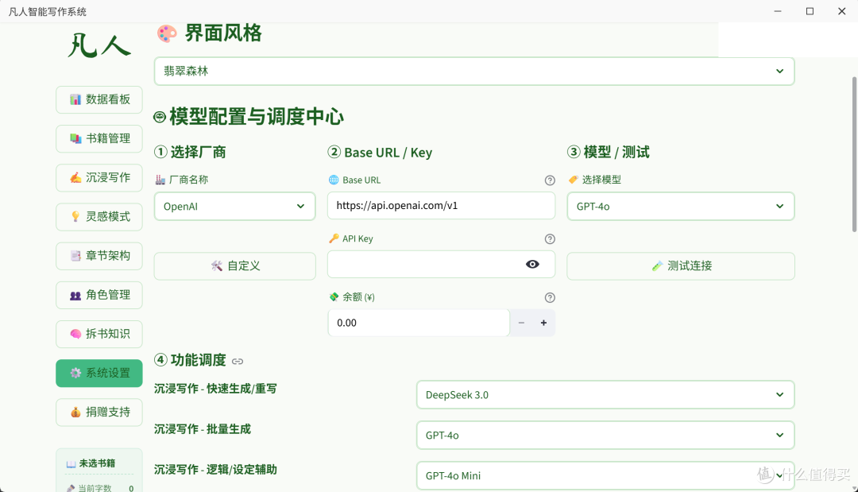Image resolution: width=858 pixels, height=492 pixels.
Task: Click the people icon in 角色管理
Action: (x=75, y=296)
